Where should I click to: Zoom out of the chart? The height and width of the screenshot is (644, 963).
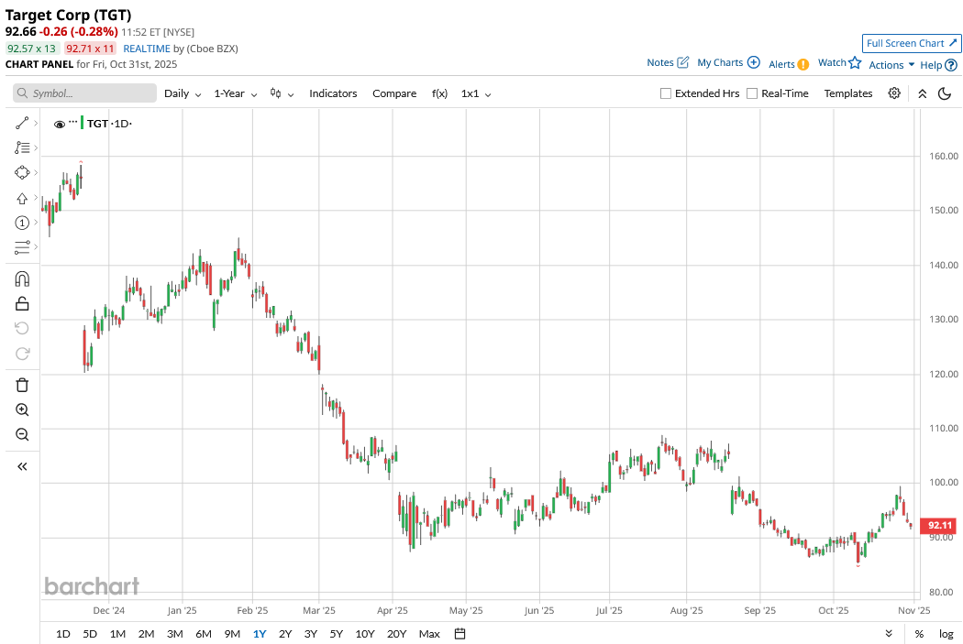[23, 434]
